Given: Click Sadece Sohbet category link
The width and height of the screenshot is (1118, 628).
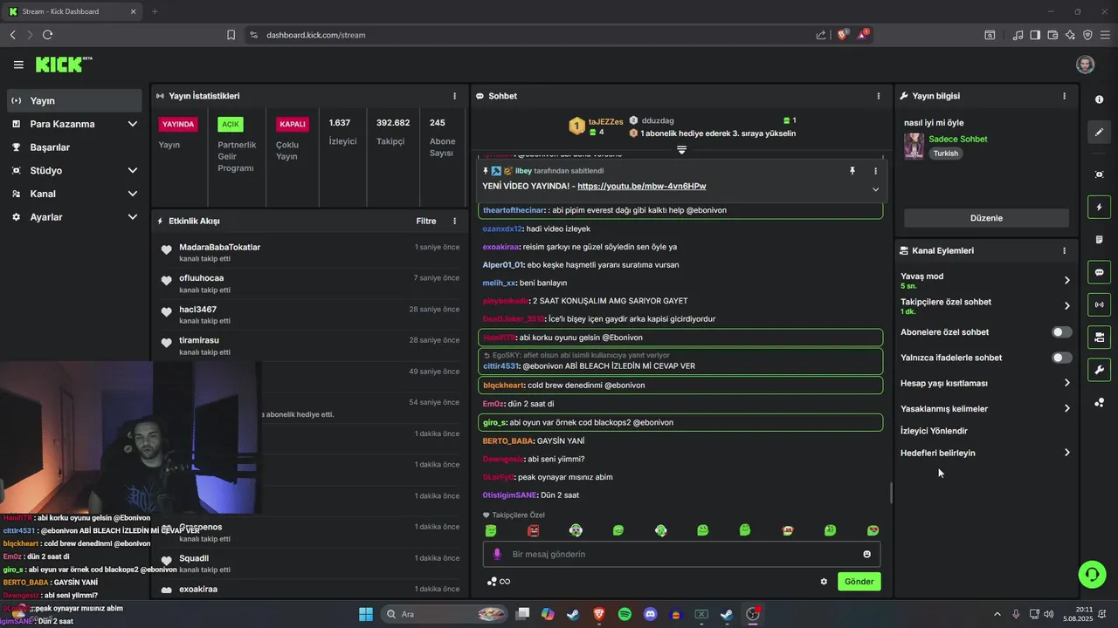Looking at the screenshot, I should (958, 140).
